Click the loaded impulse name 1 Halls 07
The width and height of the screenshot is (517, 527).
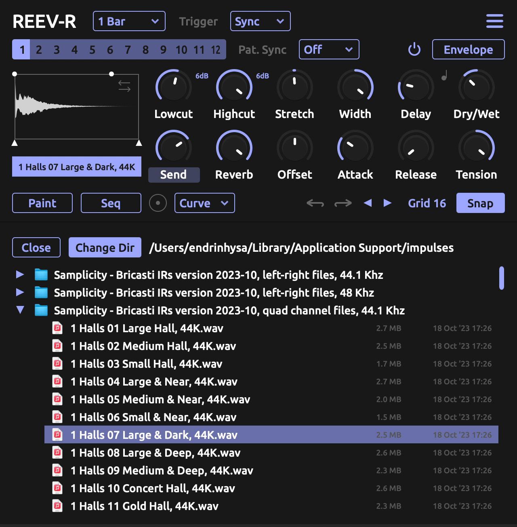tap(77, 167)
